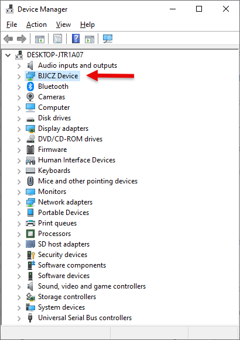Open the View menu
240x340 pixels.
pyautogui.click(x=63, y=25)
